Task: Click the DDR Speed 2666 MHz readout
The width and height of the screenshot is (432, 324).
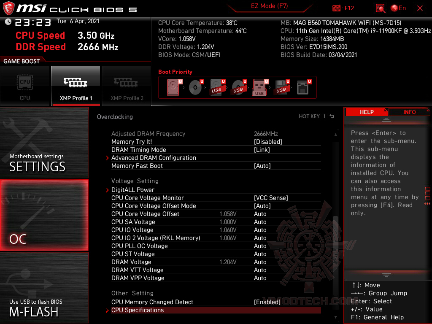Action: pyautogui.click(x=67, y=47)
